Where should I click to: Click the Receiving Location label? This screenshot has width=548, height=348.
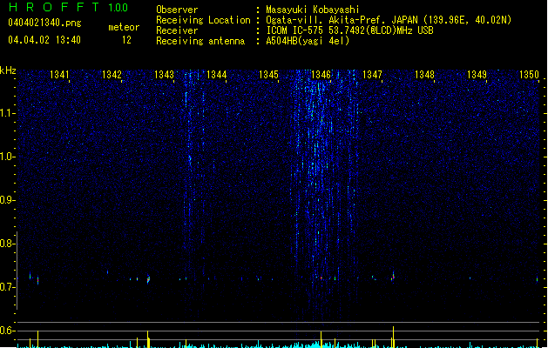pyautogui.click(x=203, y=20)
